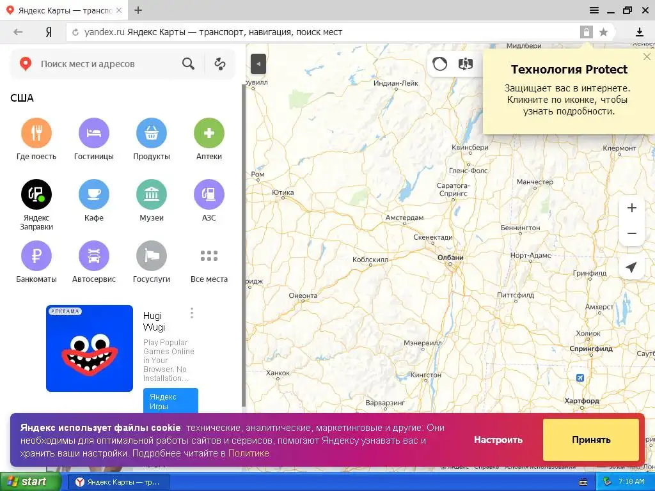The image size is (655, 491).
Task: Select the 'Гостиницы' hotels category icon
Action: click(94, 133)
